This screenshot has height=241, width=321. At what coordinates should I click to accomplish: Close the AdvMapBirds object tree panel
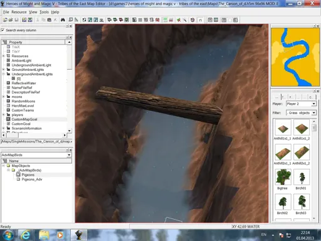pyautogui.click(x=71, y=150)
